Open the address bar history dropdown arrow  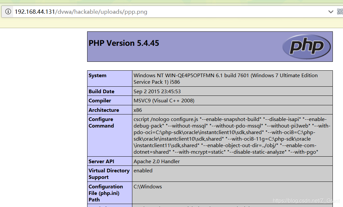tap(331, 11)
